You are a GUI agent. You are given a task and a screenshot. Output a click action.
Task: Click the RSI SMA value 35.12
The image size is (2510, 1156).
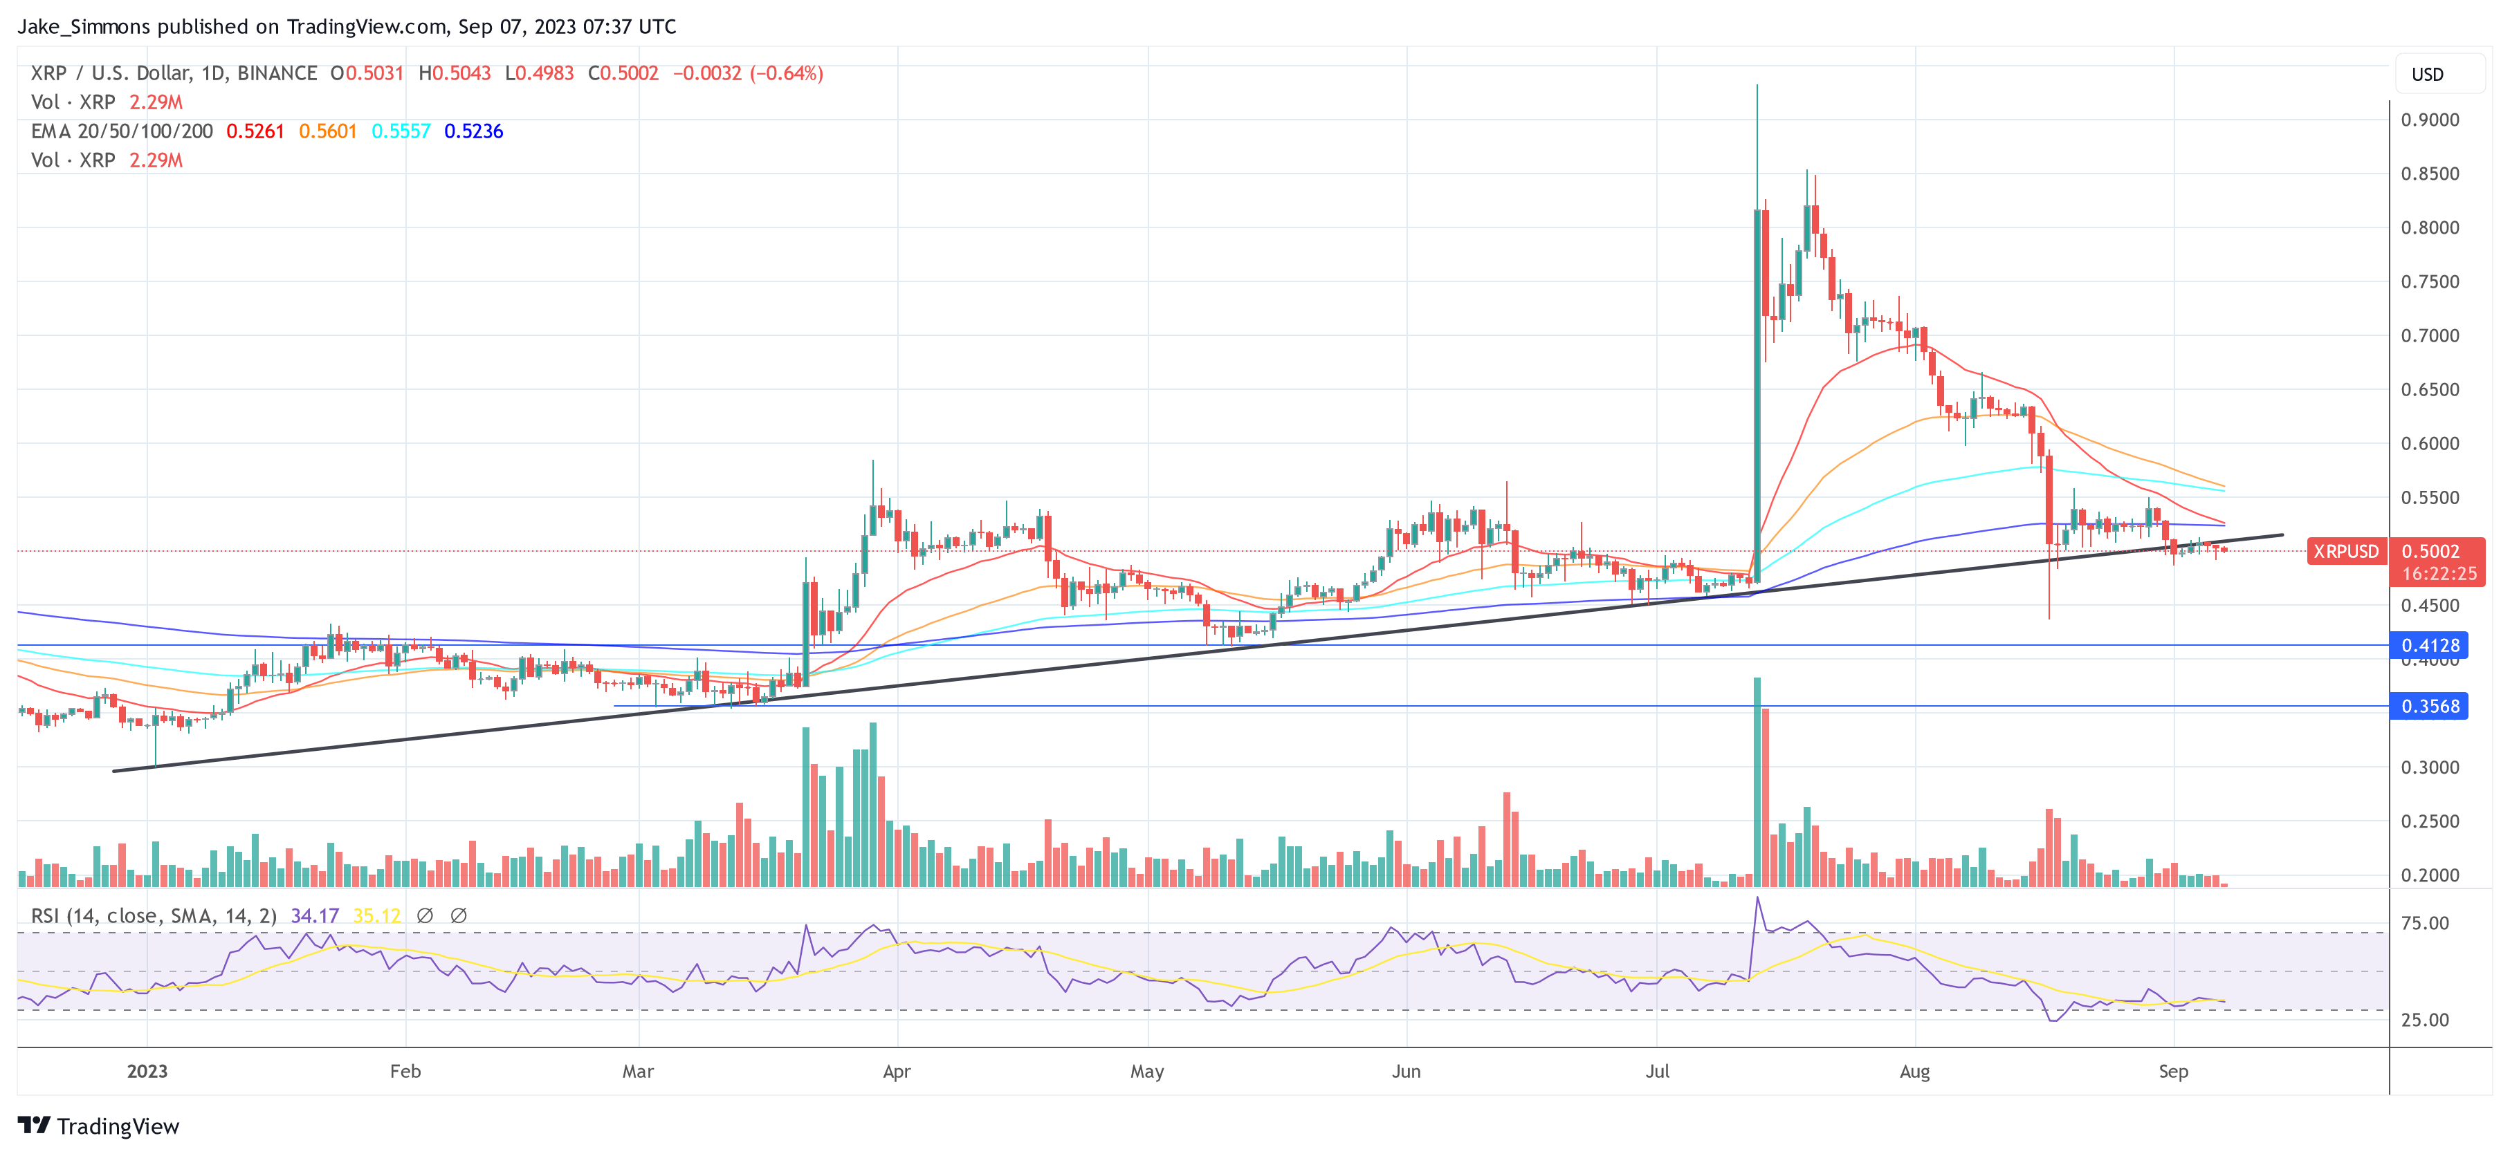coord(377,915)
